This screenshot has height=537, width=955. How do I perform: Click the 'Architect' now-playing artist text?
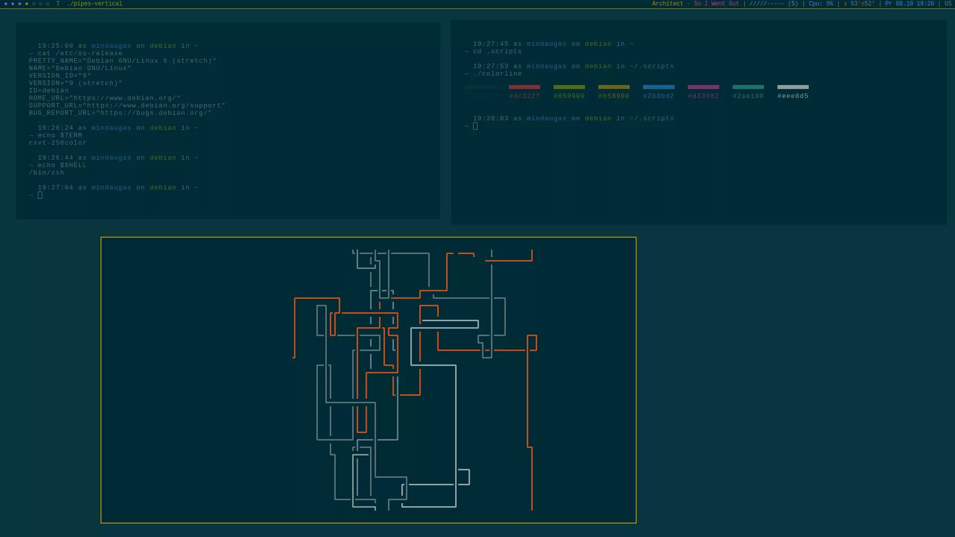668,3
